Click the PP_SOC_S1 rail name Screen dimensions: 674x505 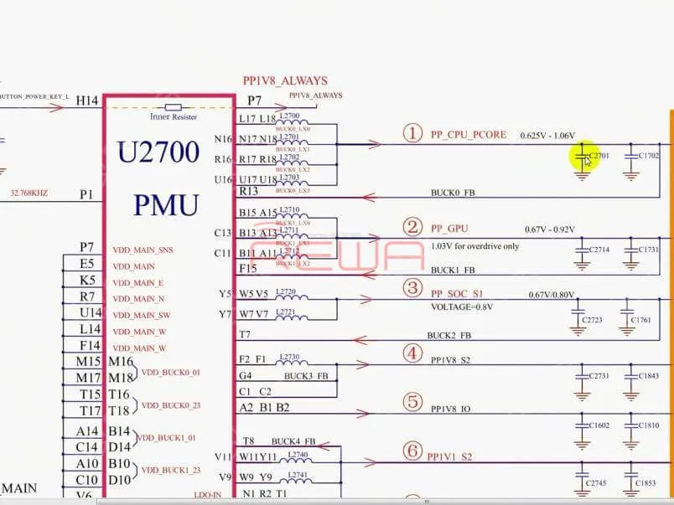click(x=457, y=294)
